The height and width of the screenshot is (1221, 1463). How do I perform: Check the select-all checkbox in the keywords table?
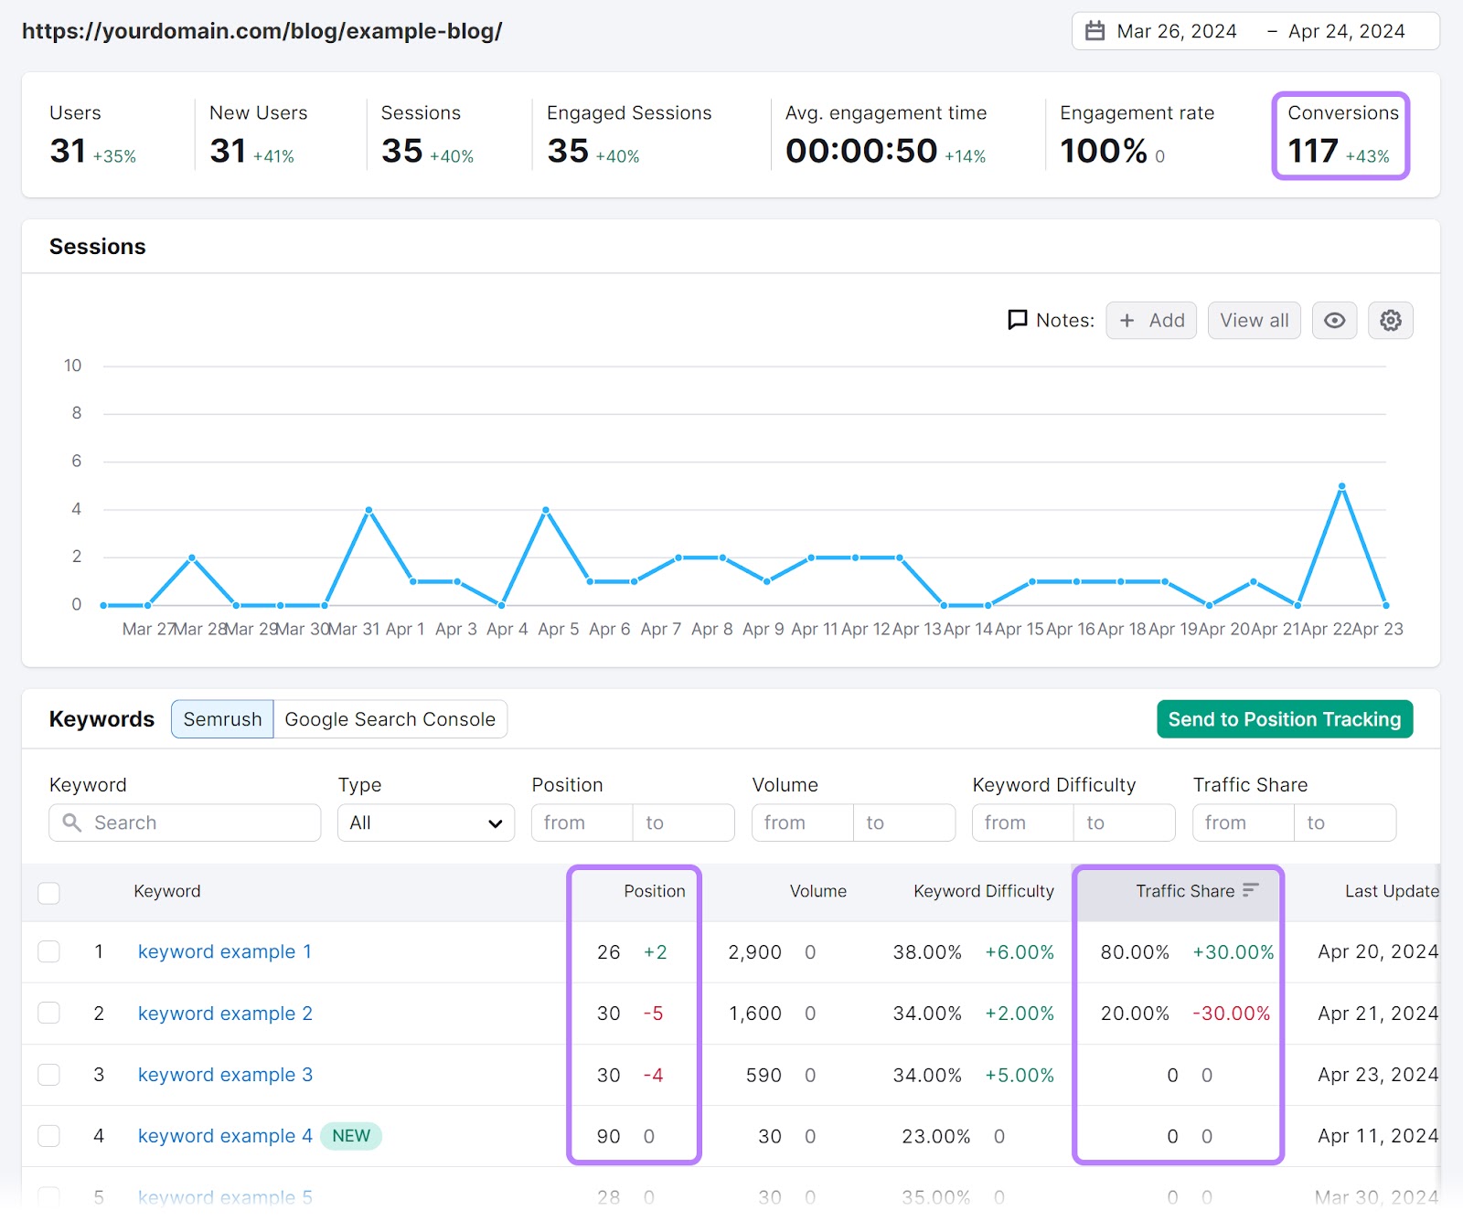[x=48, y=893]
